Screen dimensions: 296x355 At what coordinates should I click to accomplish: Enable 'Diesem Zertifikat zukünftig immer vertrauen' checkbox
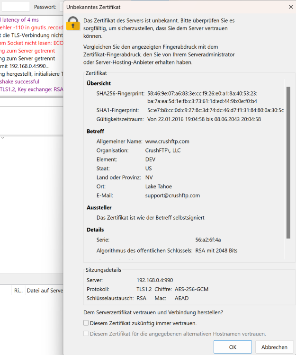(x=86, y=323)
